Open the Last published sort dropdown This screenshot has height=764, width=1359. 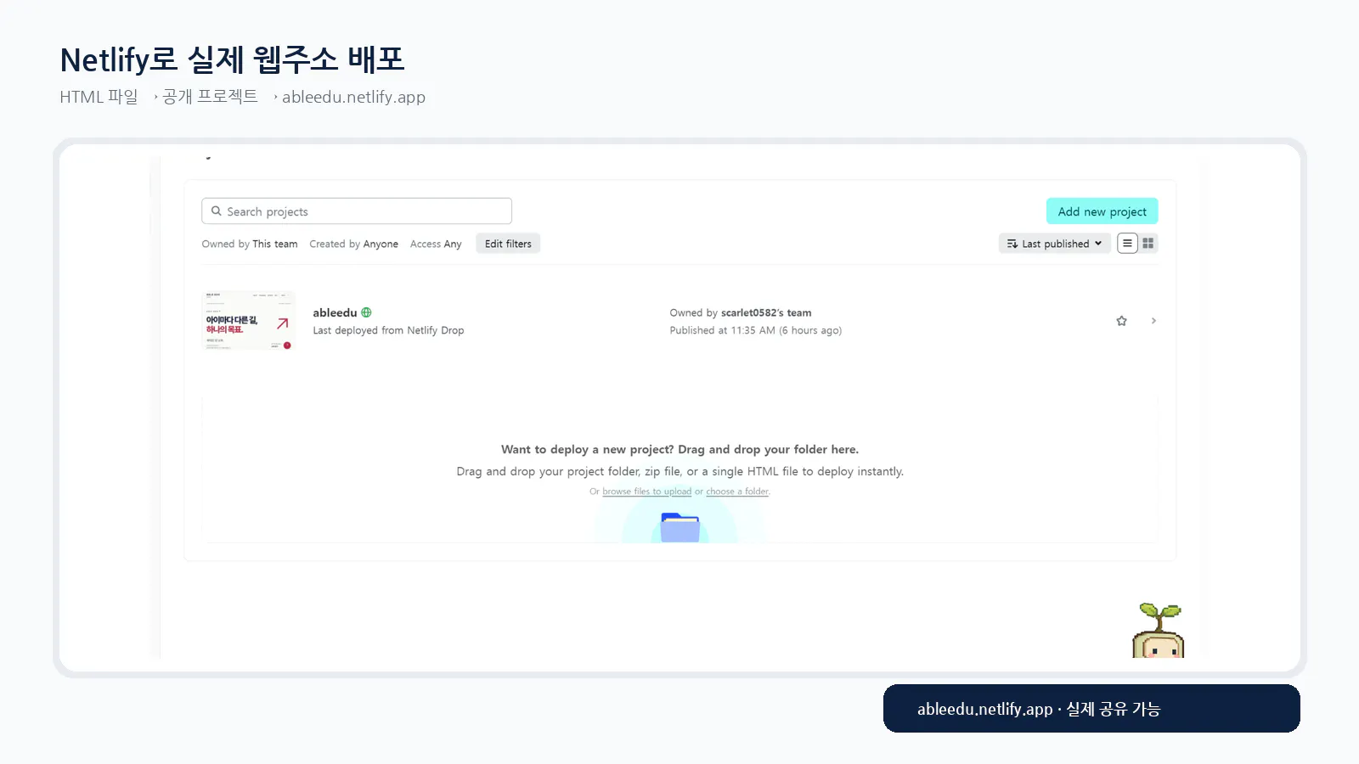1054,244
